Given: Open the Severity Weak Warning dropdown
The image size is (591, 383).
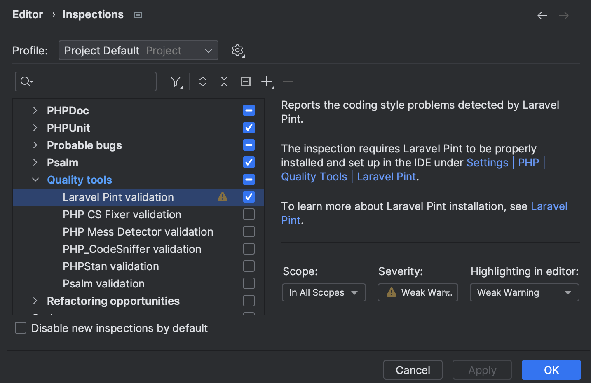Looking at the screenshot, I should [418, 292].
